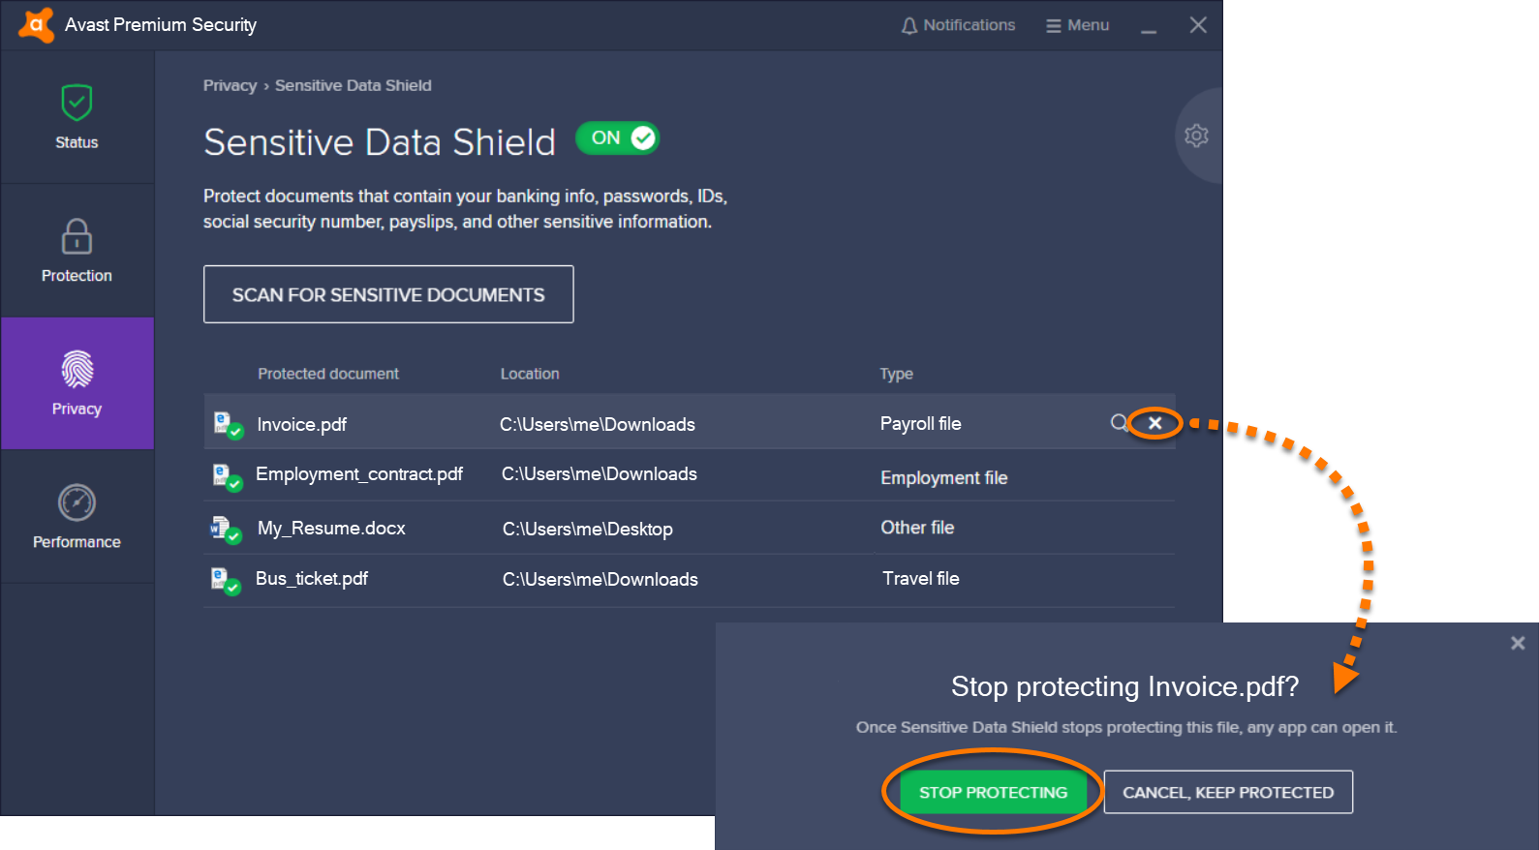Select the My_Resume.docx document name
The height and width of the screenshot is (850, 1539).
pos(331,528)
